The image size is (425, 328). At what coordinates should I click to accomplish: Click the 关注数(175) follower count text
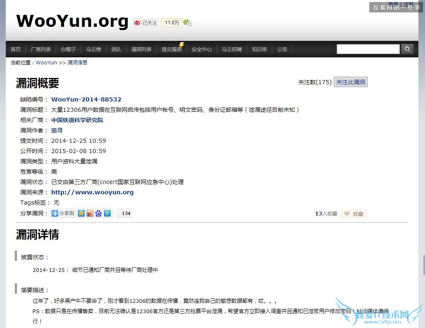[315, 82]
